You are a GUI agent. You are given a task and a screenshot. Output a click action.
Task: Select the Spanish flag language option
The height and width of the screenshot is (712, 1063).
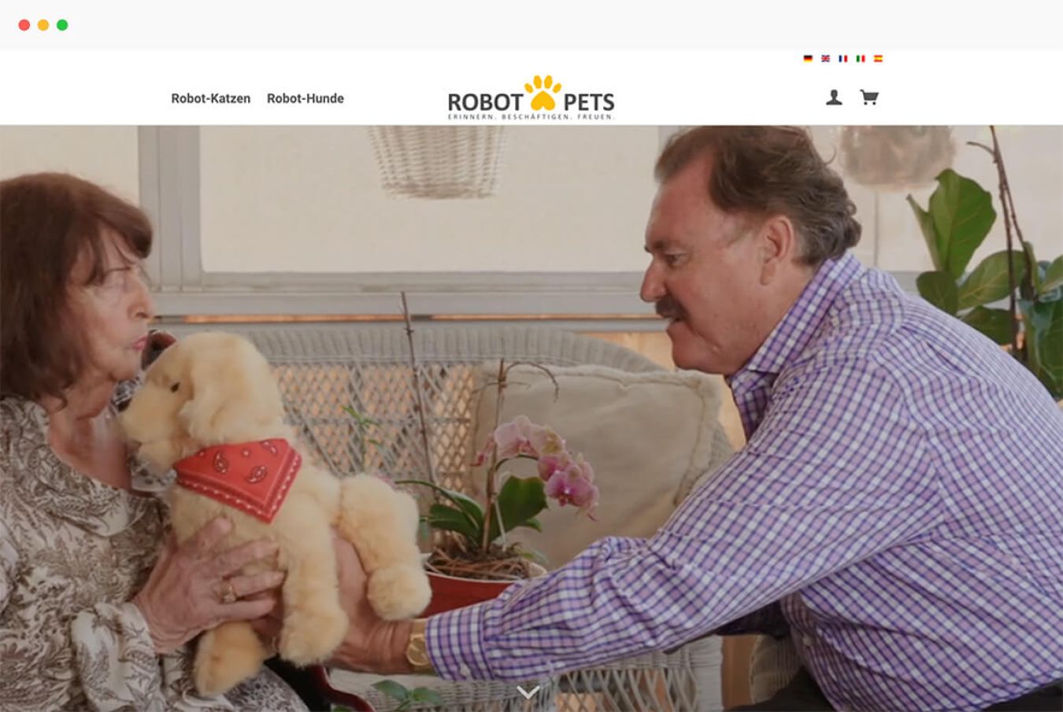[878, 58]
